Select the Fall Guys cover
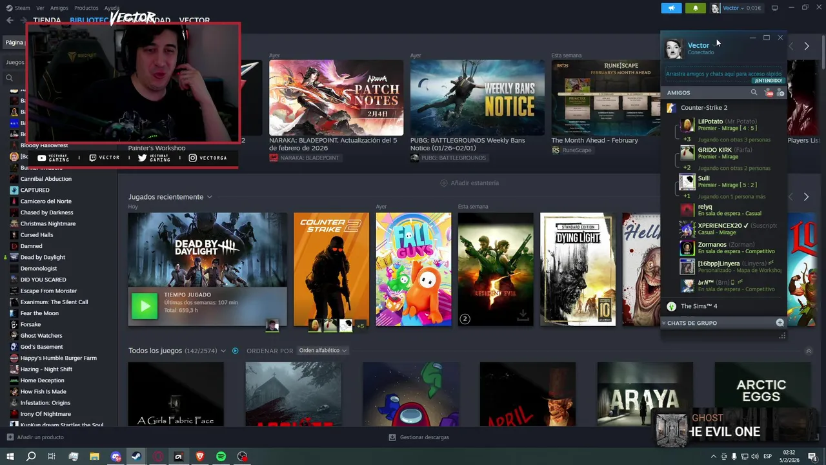Screen dimensions: 826x465 point(414,269)
